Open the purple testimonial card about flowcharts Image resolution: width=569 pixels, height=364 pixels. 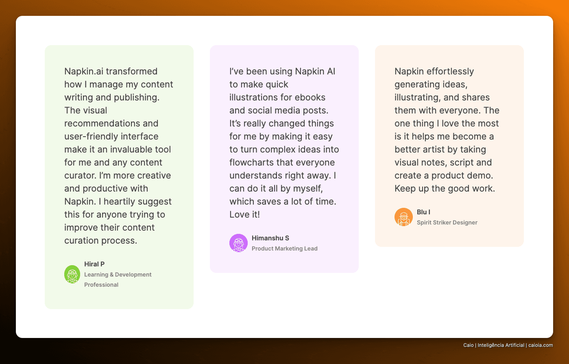284,159
